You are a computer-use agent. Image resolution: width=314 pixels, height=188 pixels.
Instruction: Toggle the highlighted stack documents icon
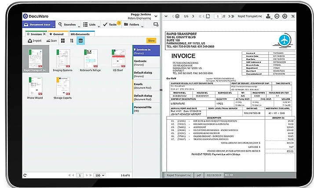tap(81, 41)
